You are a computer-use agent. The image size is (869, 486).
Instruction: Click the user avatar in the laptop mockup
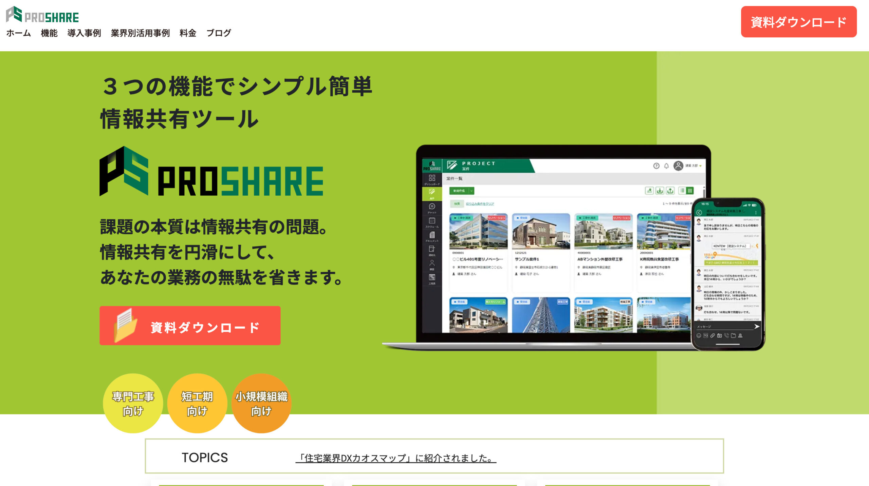[678, 166]
